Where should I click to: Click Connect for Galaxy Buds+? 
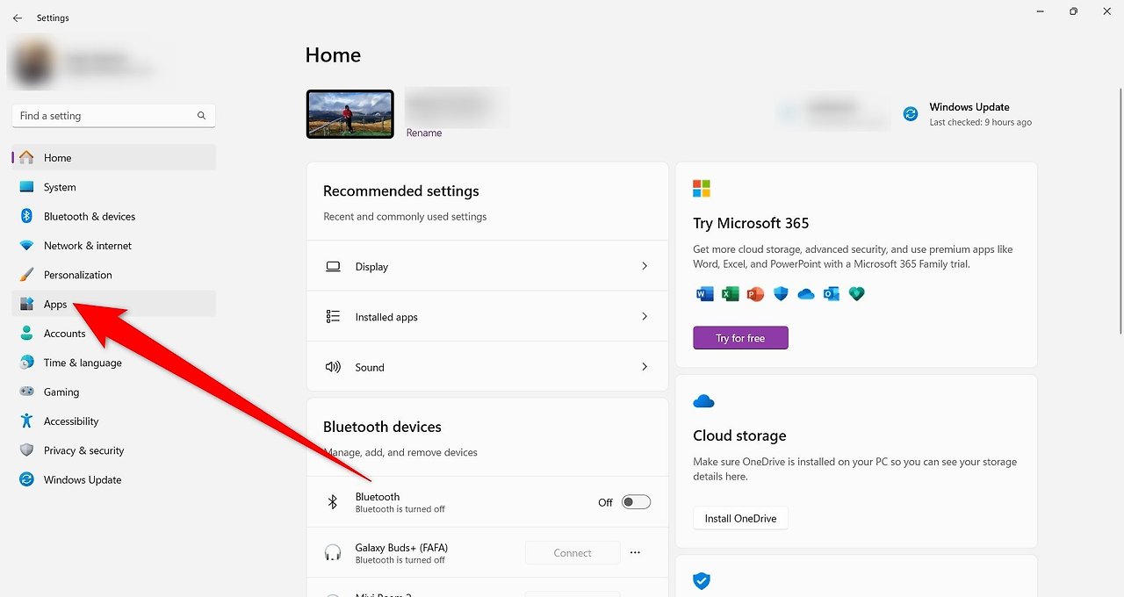573,553
